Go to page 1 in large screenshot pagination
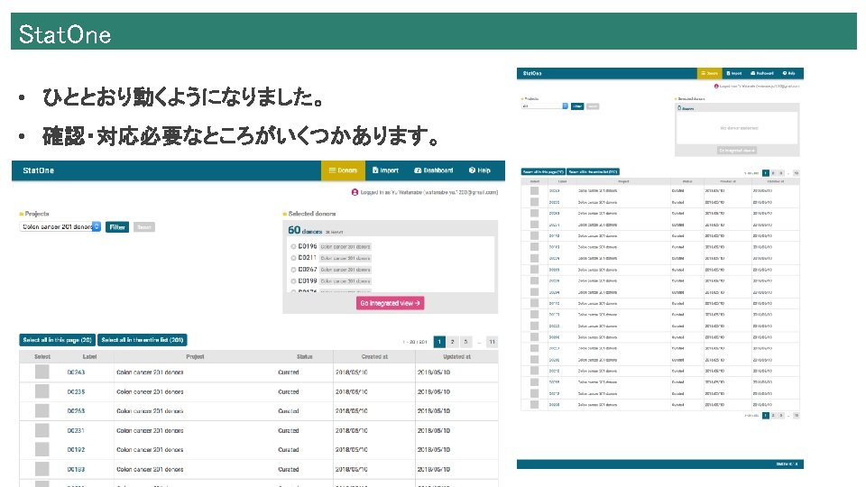 (x=439, y=342)
